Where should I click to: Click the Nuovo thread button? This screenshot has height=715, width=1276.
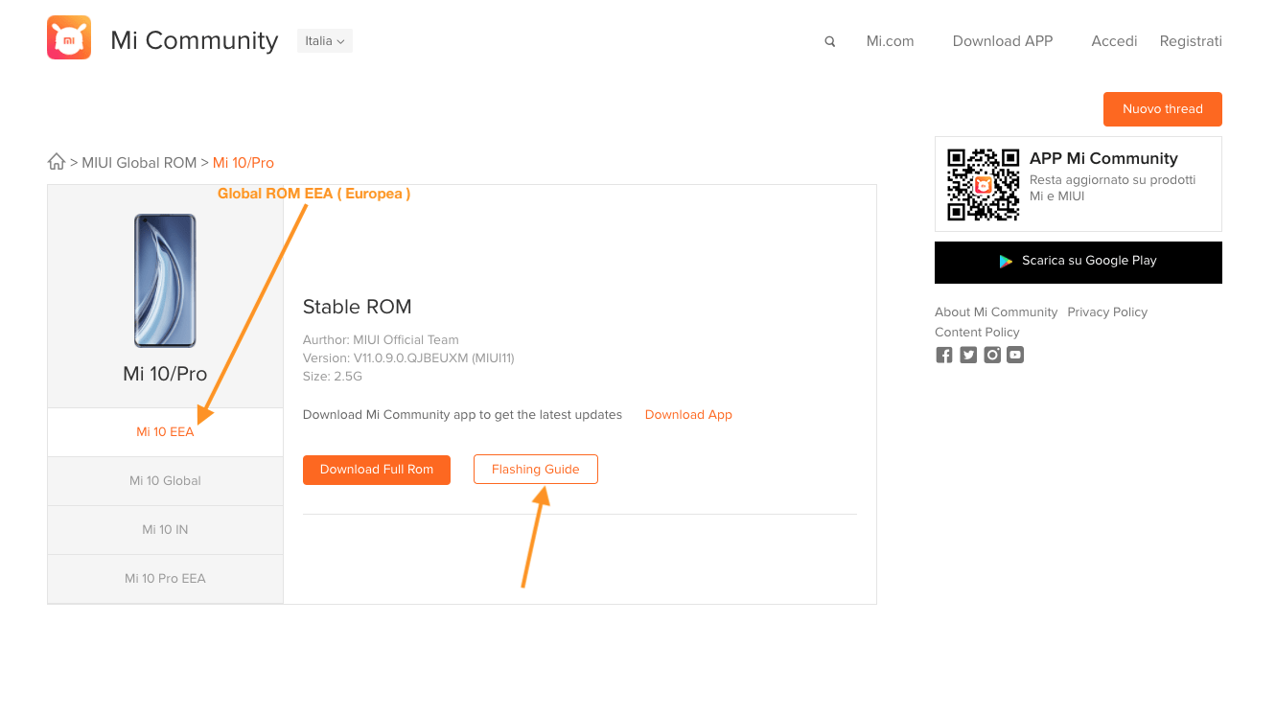pyautogui.click(x=1162, y=109)
